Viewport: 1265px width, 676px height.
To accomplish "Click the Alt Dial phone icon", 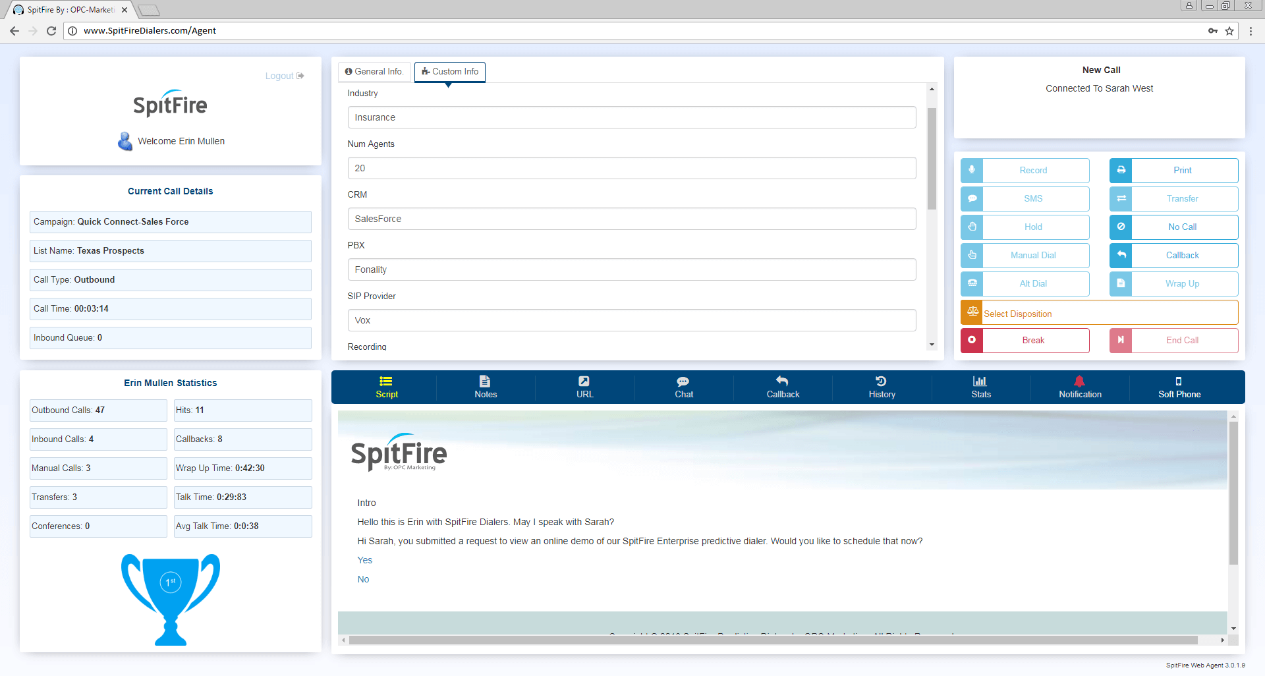I will pos(972,283).
